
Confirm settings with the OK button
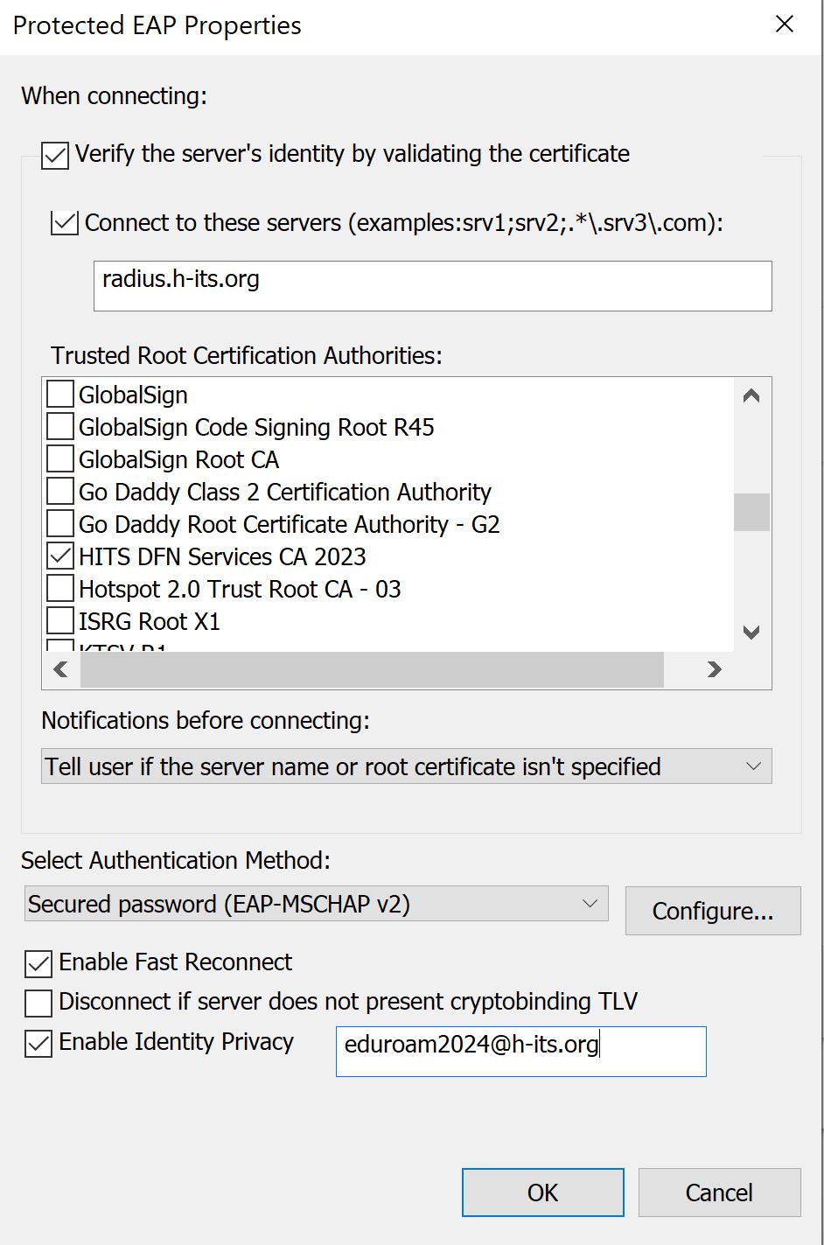point(542,1192)
